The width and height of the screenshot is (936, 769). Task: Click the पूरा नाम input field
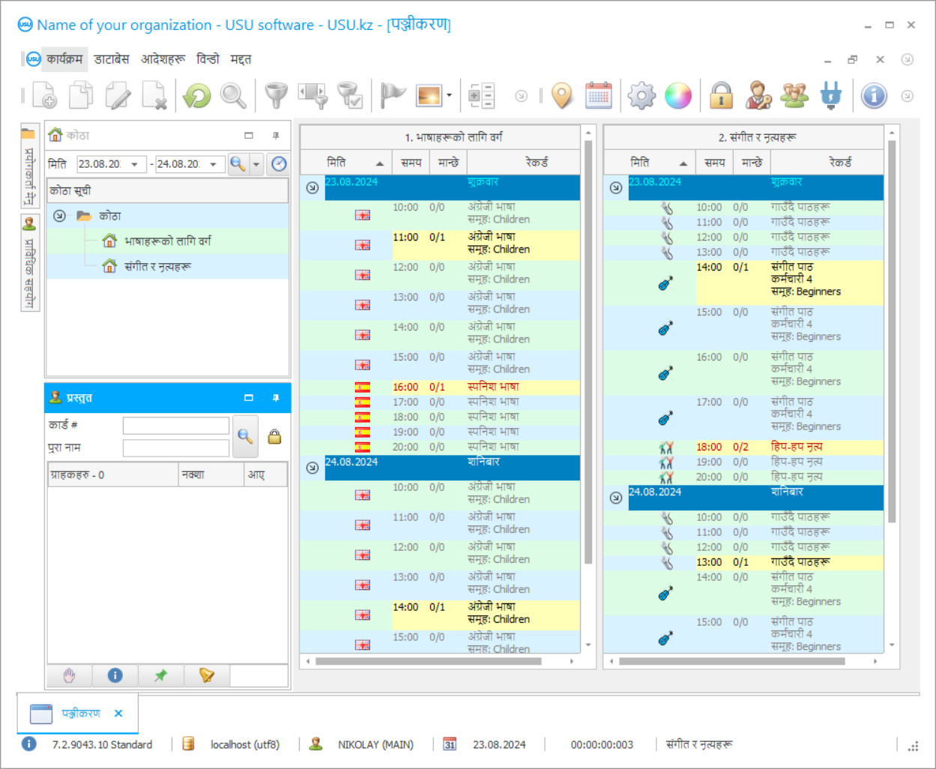click(176, 448)
